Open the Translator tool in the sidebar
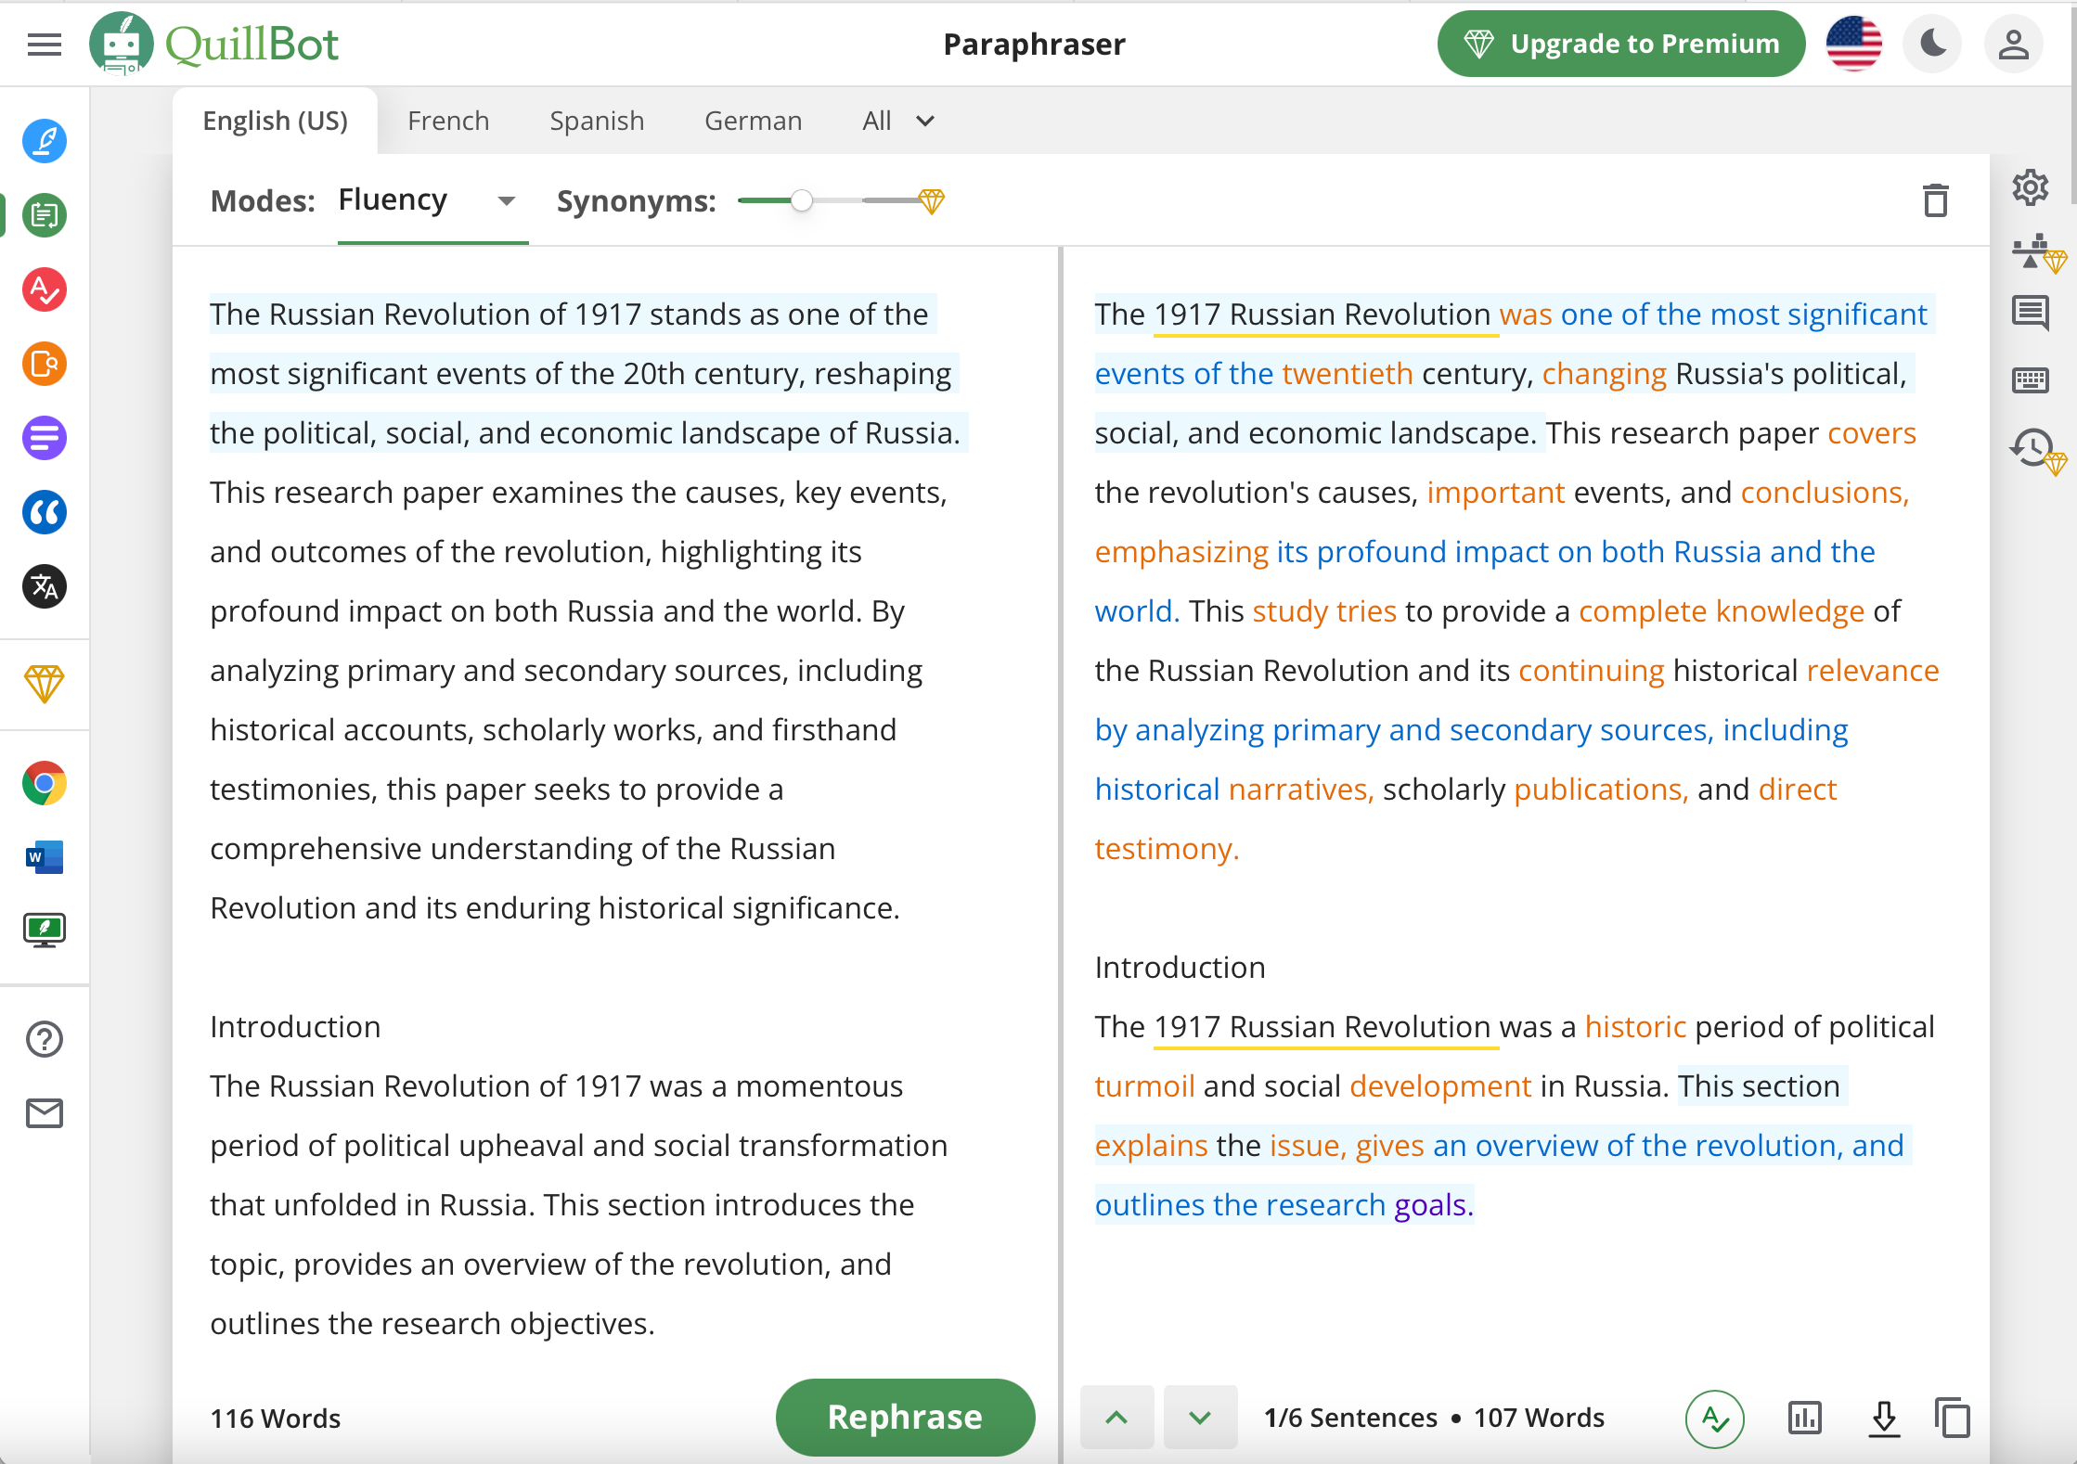Viewport: 2077px width, 1464px height. coord(45,586)
